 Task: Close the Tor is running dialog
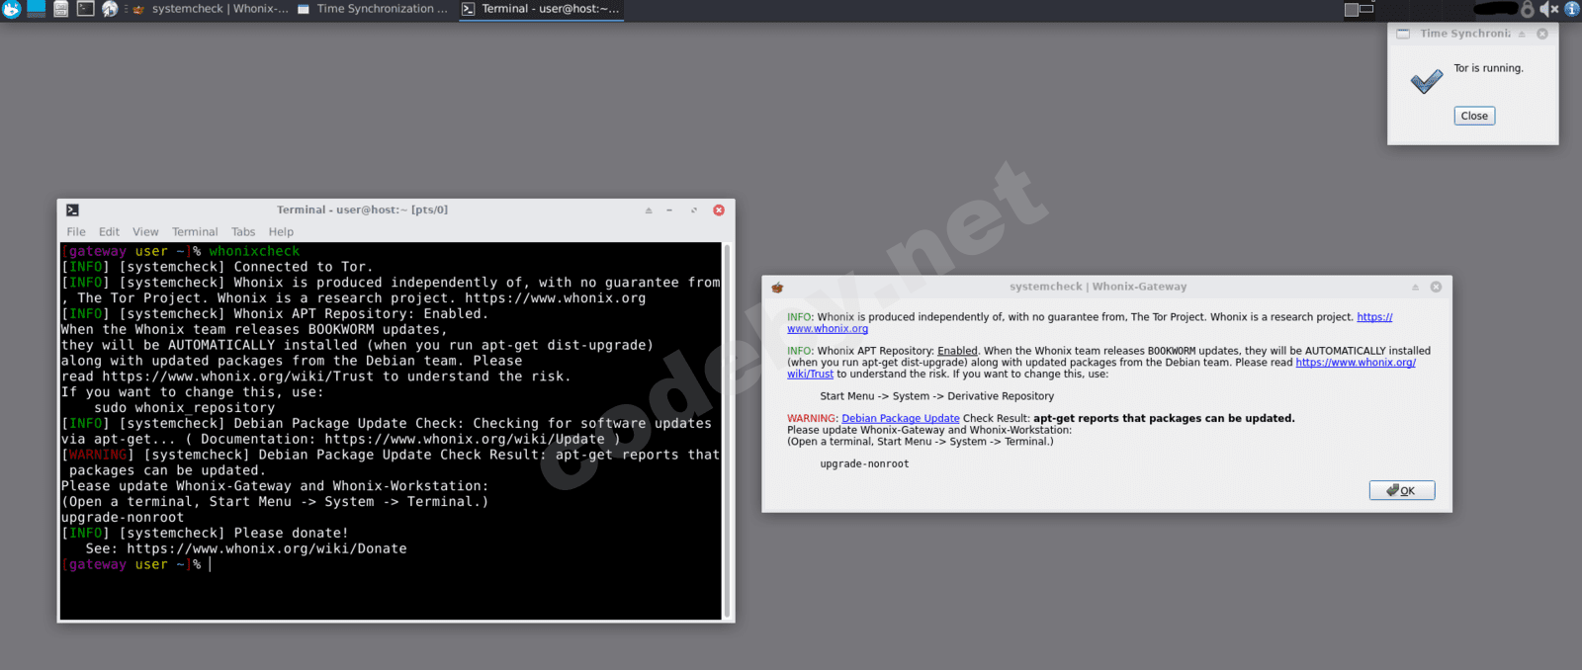pyautogui.click(x=1474, y=116)
